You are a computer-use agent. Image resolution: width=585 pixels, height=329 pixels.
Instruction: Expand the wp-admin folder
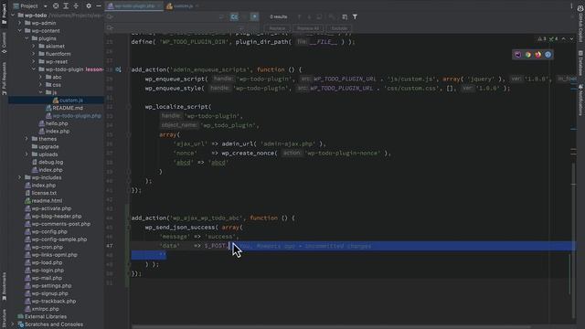(x=20, y=23)
